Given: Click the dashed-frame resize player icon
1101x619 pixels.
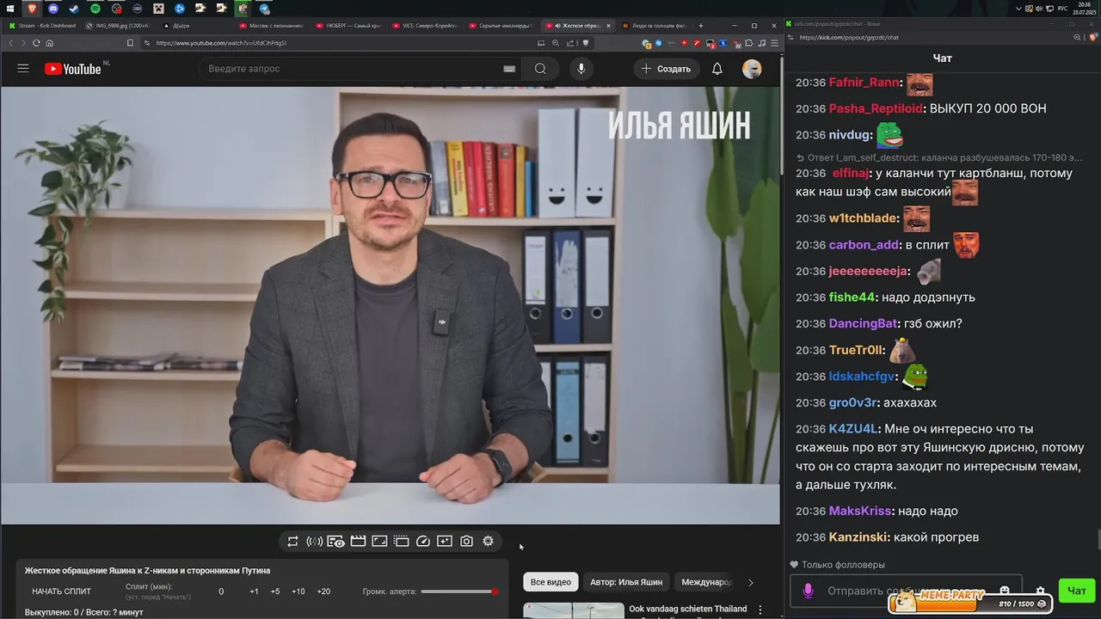Looking at the screenshot, I should coord(401,542).
